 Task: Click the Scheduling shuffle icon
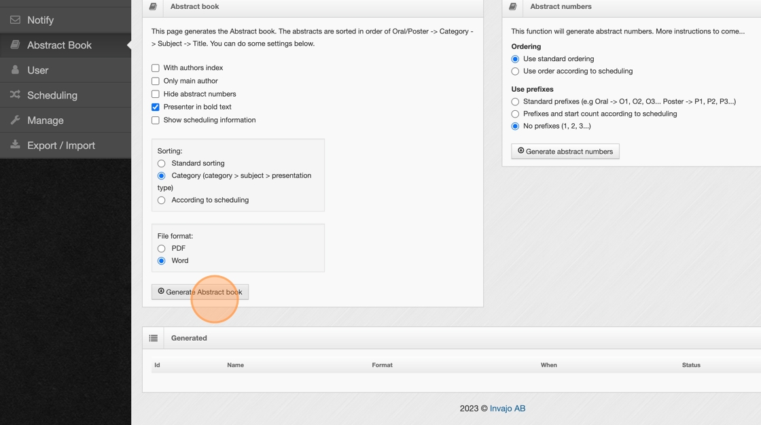15,95
